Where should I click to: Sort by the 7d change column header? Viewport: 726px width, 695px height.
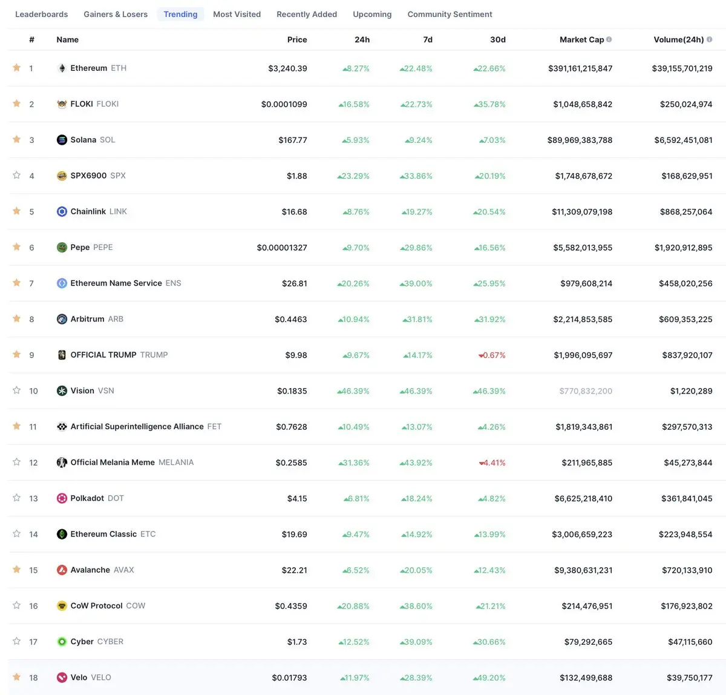coord(428,39)
